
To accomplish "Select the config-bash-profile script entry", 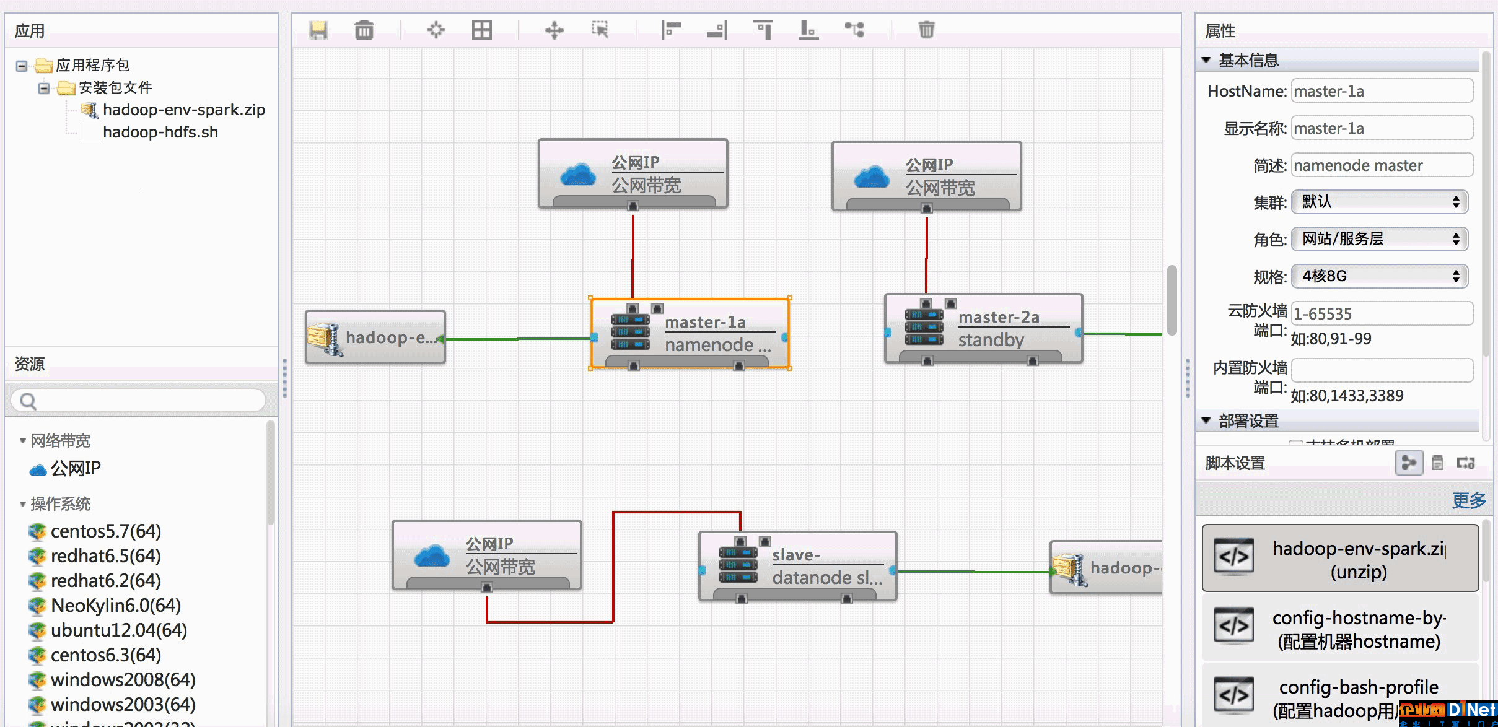I will (1341, 696).
